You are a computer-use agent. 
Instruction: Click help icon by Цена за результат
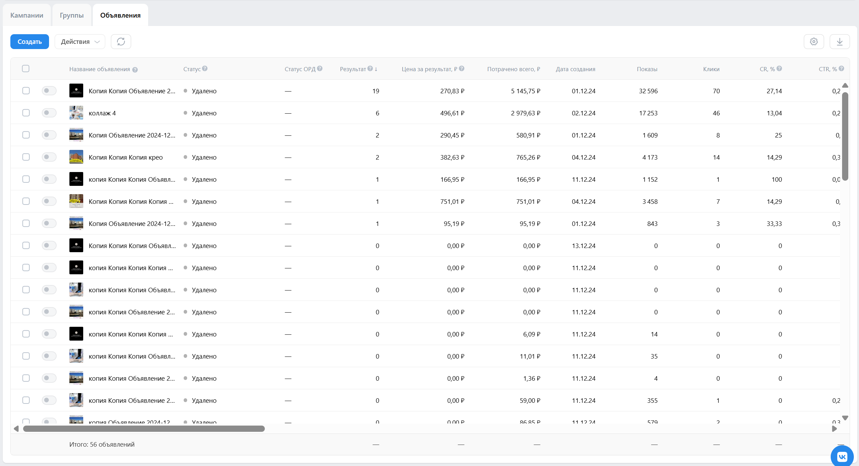462,68
